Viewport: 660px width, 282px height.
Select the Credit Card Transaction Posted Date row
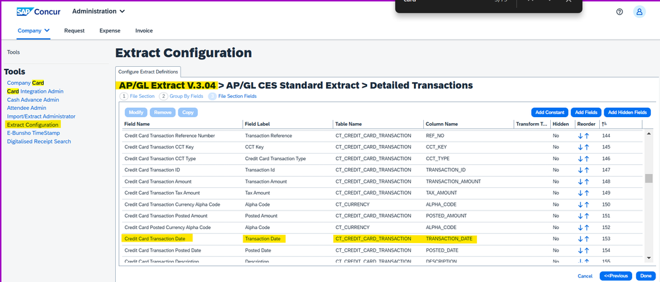[382, 250]
